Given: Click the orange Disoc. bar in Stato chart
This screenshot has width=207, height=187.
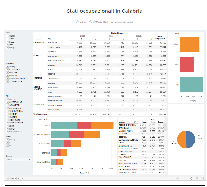Looking at the screenshot, I should (x=190, y=44).
